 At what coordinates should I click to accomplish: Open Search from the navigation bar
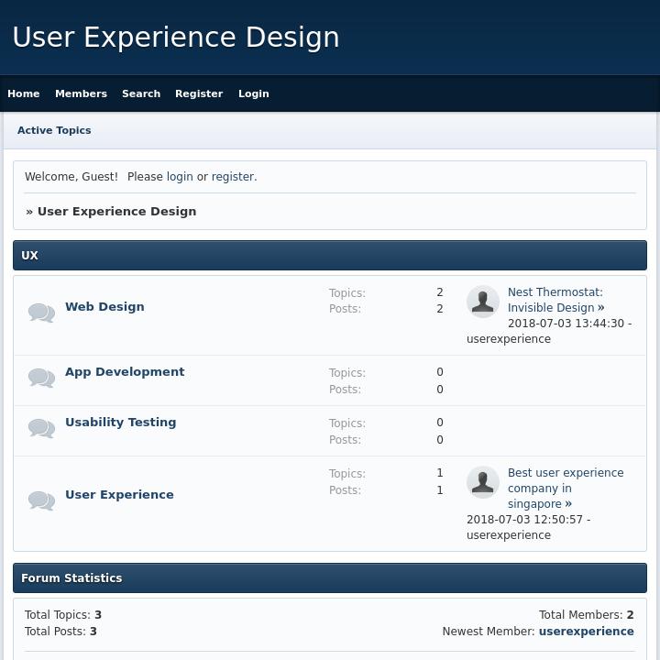click(141, 93)
